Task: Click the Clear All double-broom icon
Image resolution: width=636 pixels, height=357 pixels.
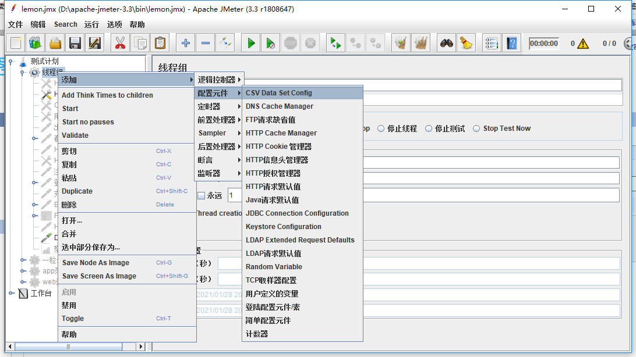Action: coord(421,43)
